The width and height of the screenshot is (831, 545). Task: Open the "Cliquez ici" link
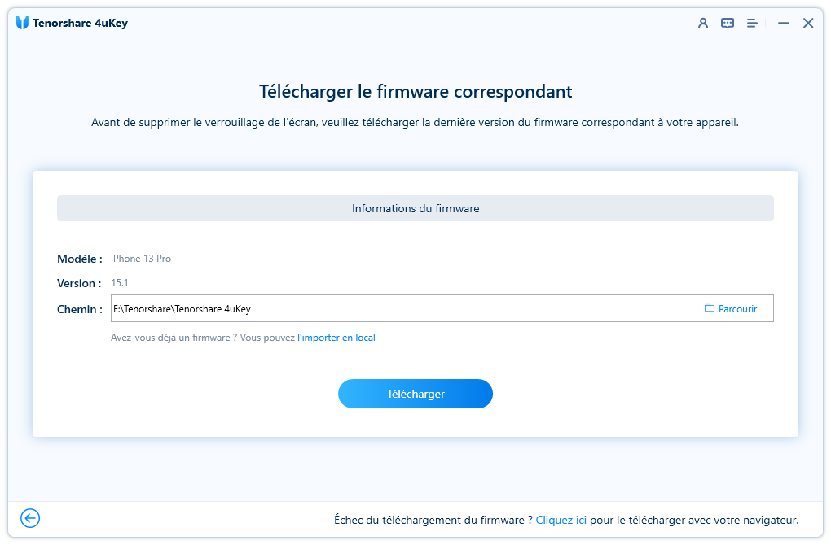561,520
